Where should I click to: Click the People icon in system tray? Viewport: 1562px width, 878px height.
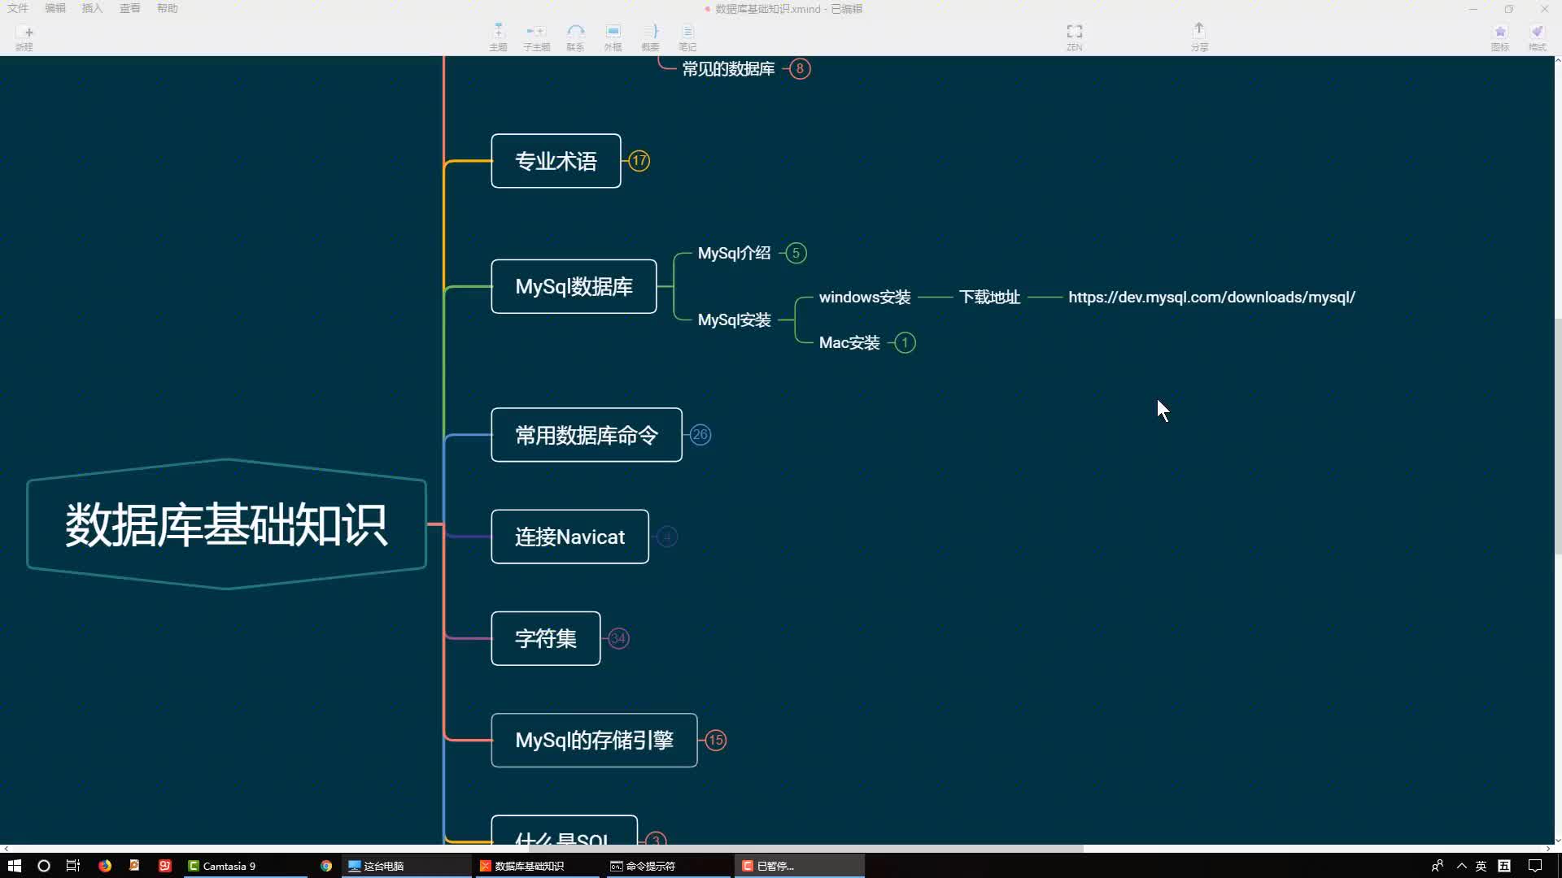tap(1438, 866)
